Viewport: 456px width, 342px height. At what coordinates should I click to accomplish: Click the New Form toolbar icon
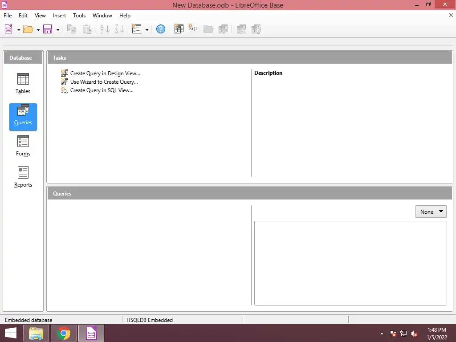(136, 29)
